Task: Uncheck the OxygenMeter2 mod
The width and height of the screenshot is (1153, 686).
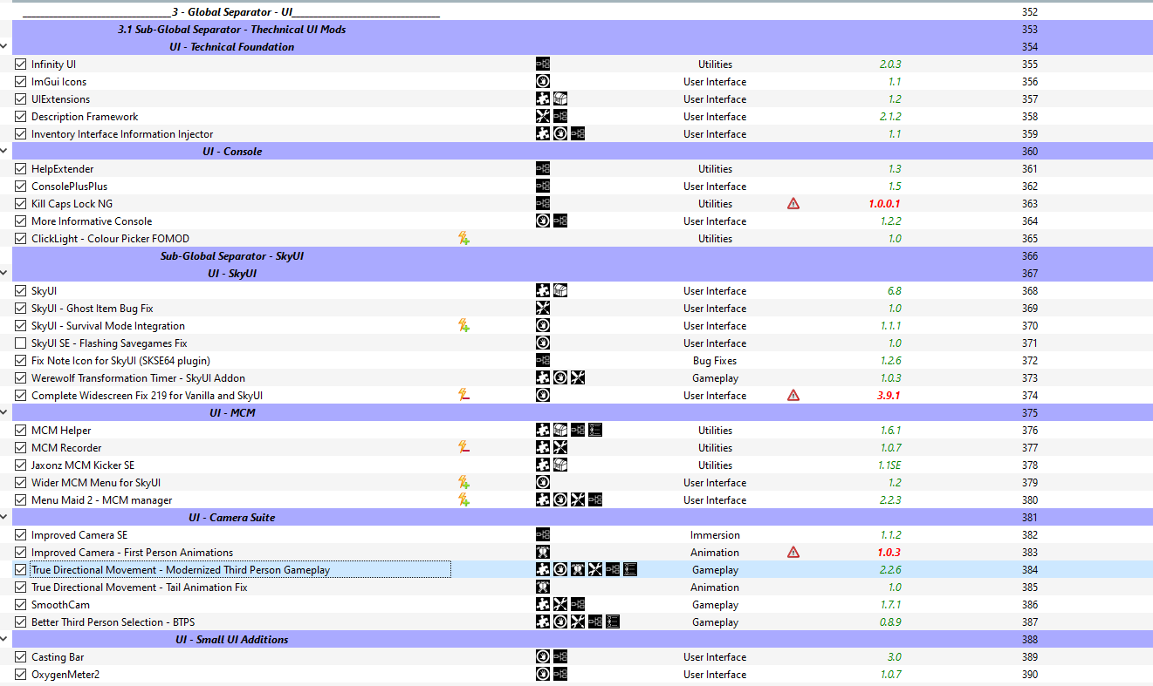Action: click(x=21, y=675)
